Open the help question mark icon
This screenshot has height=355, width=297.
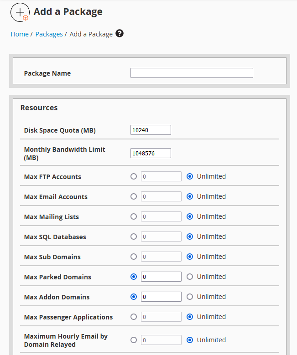pos(120,34)
